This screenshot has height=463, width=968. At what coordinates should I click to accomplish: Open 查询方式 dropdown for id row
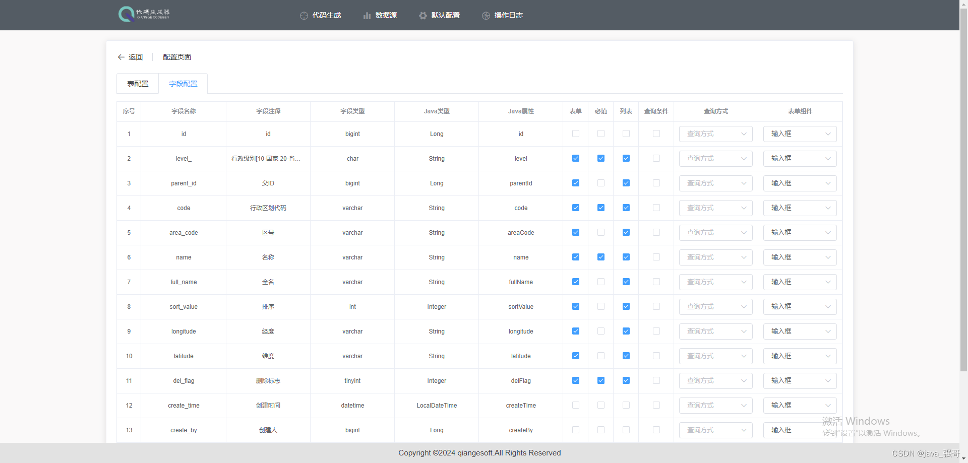pyautogui.click(x=716, y=134)
